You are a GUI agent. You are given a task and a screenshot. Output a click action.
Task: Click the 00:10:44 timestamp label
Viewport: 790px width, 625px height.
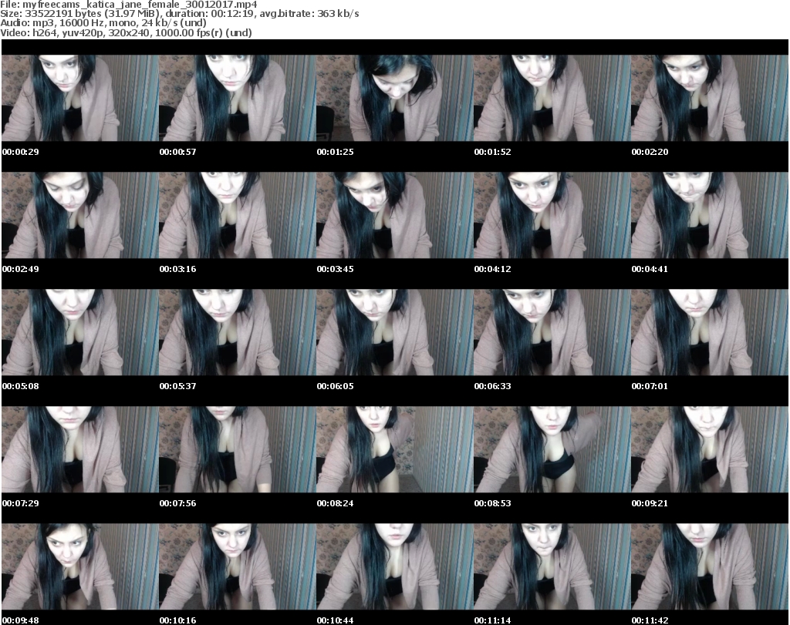tap(335, 620)
